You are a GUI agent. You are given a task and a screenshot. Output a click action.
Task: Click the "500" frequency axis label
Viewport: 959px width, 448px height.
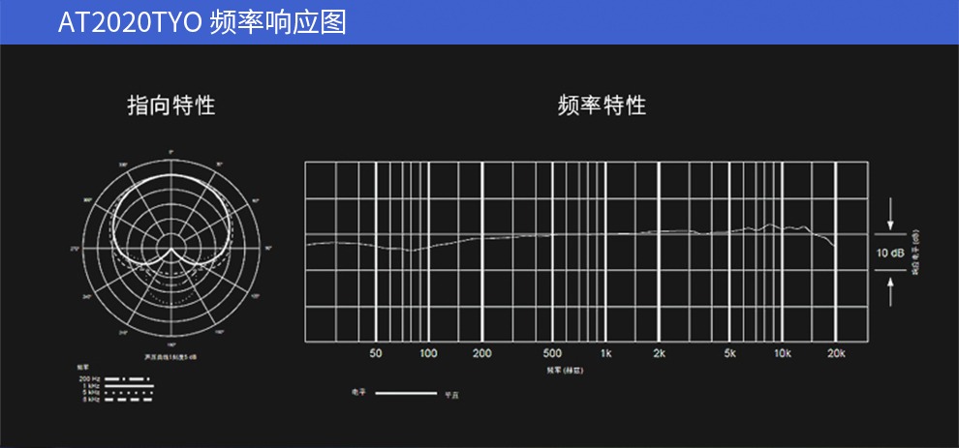pyautogui.click(x=552, y=353)
